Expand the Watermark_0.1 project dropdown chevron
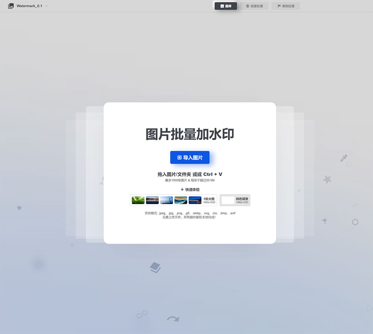This screenshot has height=334, width=373. coord(47,6)
